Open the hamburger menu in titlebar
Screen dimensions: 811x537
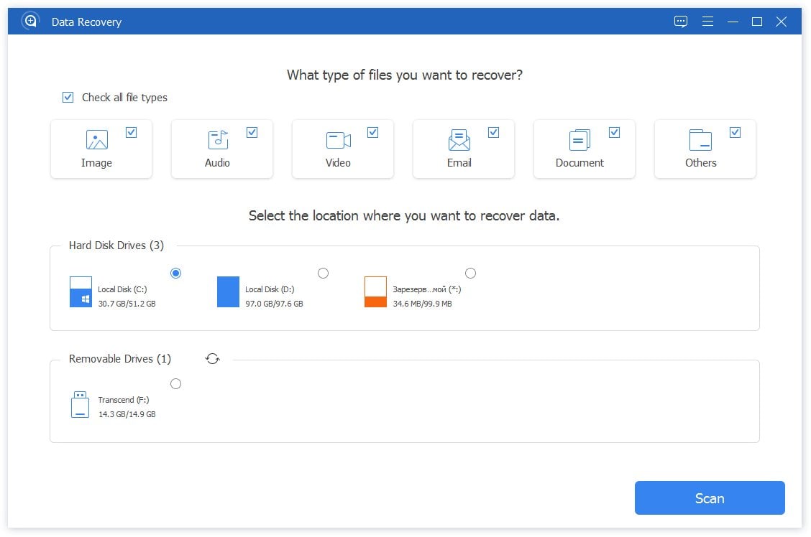tap(707, 22)
